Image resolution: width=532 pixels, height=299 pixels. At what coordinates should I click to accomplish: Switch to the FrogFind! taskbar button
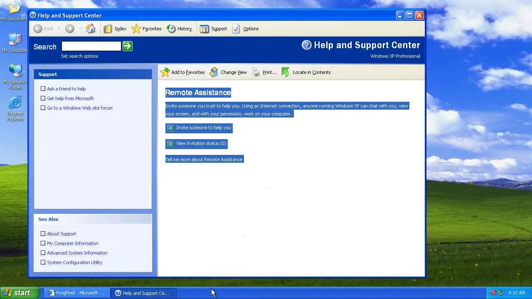[77, 293]
